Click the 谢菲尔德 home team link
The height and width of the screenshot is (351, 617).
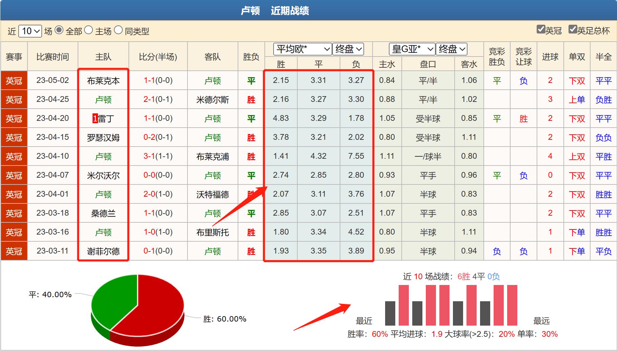pos(103,251)
